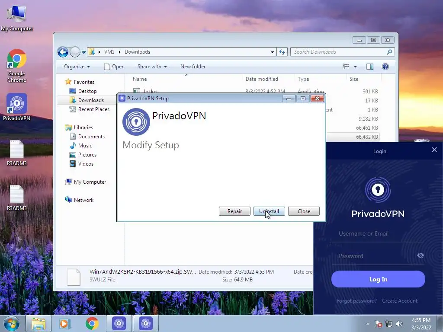
Task: Select the file sized 9,182 KB
Action: [x=368, y=119]
